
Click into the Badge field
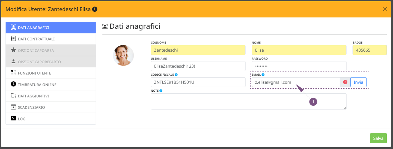(x=370, y=50)
